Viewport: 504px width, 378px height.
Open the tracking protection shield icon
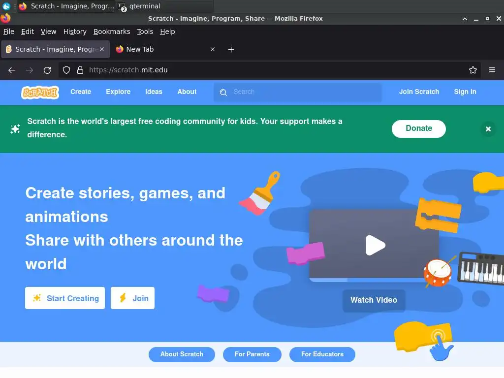66,70
